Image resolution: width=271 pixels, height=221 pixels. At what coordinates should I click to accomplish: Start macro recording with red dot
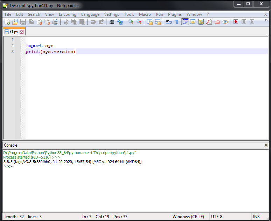[x=236, y=22]
